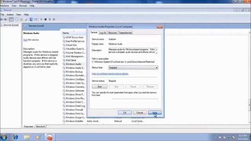Click the Forward arrow in Services toolbar
The height and width of the screenshot is (141, 251).
pyautogui.click(x=5, y=20)
